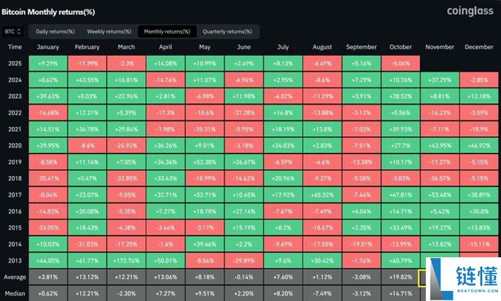Click the 2022 June cell -37.28%
The width and height of the screenshot is (501, 301).
point(244,113)
